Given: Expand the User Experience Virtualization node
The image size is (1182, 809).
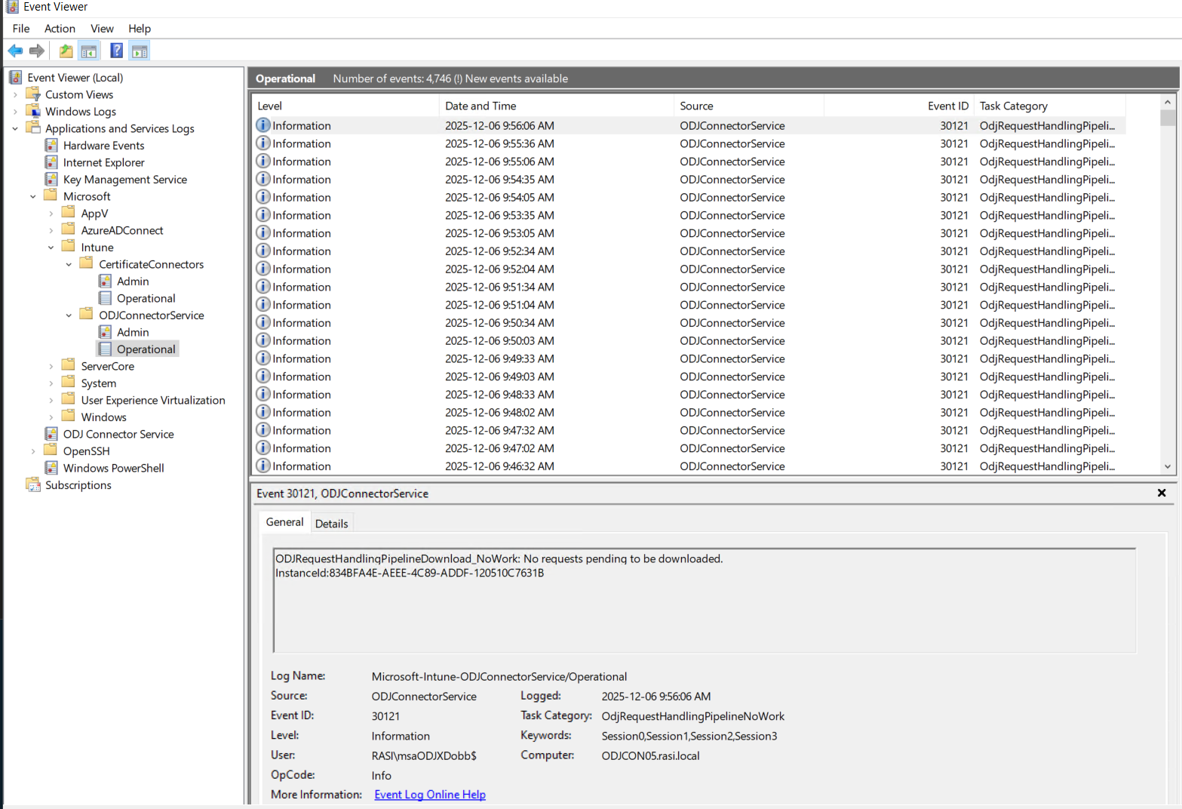Looking at the screenshot, I should click(51, 400).
